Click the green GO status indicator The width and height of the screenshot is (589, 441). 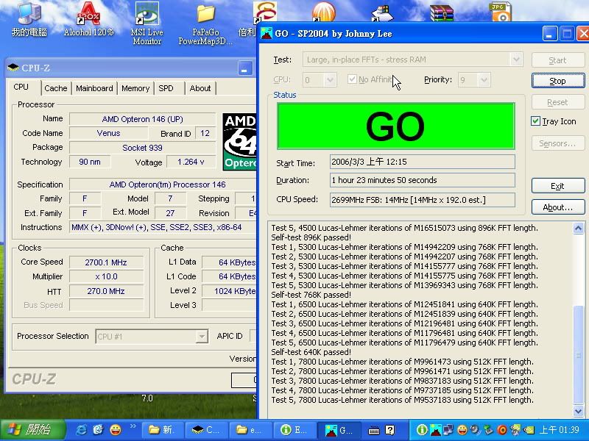tap(395, 126)
